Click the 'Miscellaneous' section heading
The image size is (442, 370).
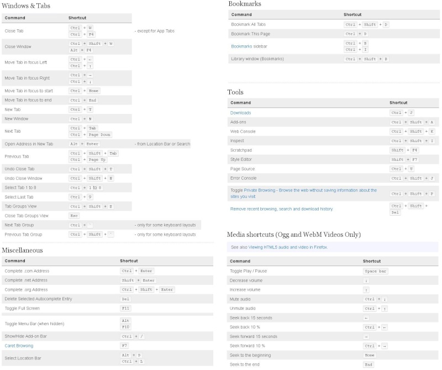22,251
